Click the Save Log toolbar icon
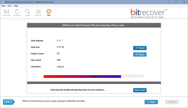 (6, 12)
